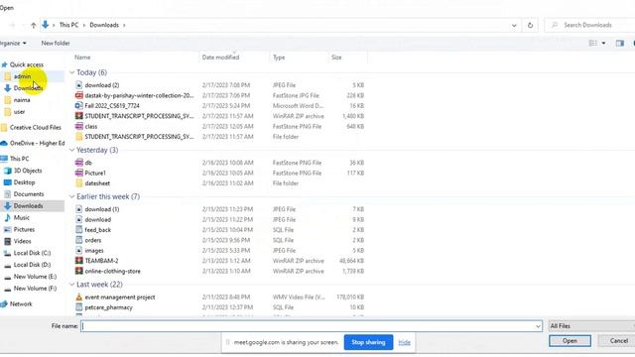Screen dimensions: 635x357
Task: Open Pictures in navigation pane
Action: (x=24, y=229)
